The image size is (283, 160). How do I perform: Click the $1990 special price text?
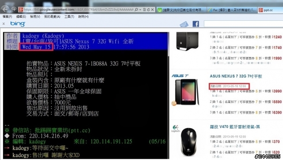[277, 58]
